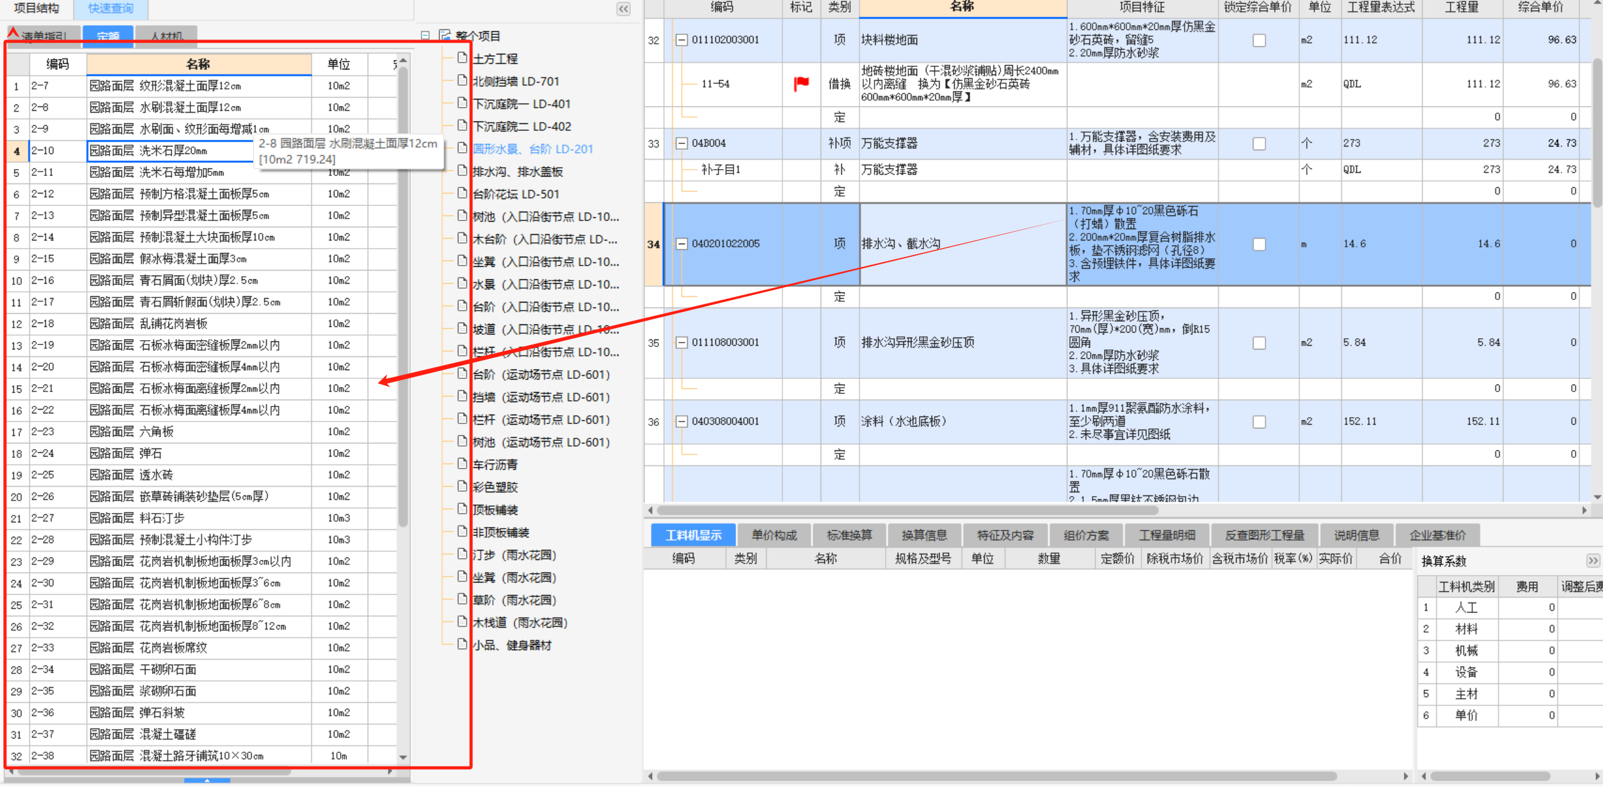
Task: Click the 整个项目 root node icon
Action: click(x=445, y=35)
